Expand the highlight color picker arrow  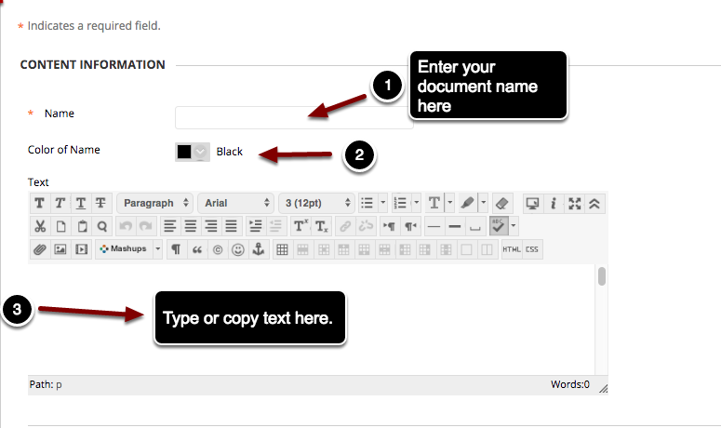pos(483,203)
